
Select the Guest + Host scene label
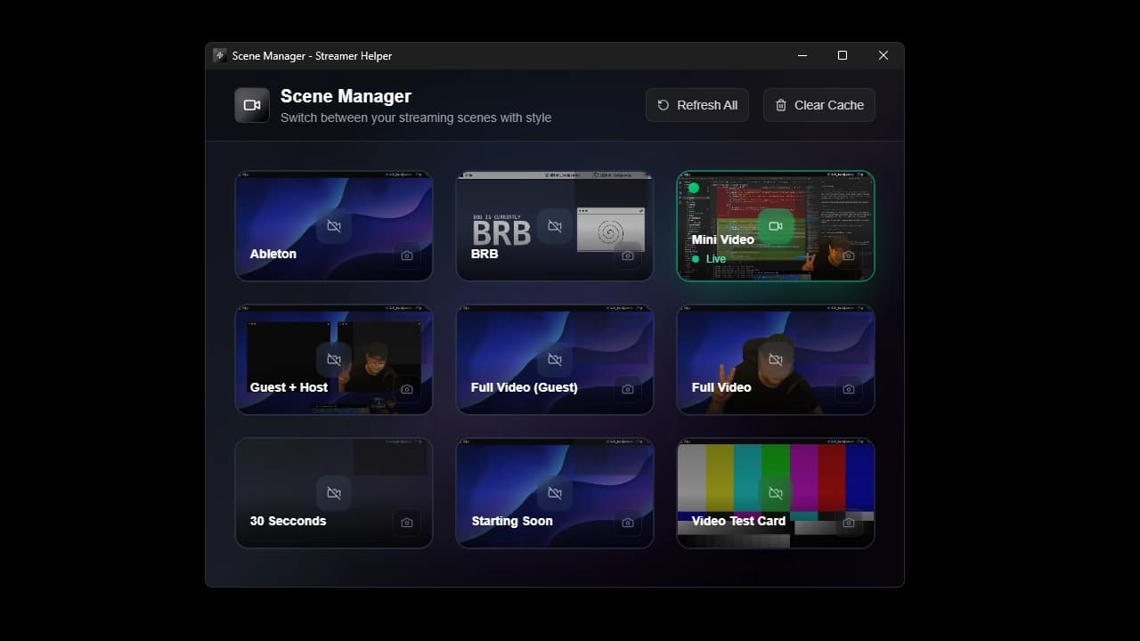coord(289,387)
